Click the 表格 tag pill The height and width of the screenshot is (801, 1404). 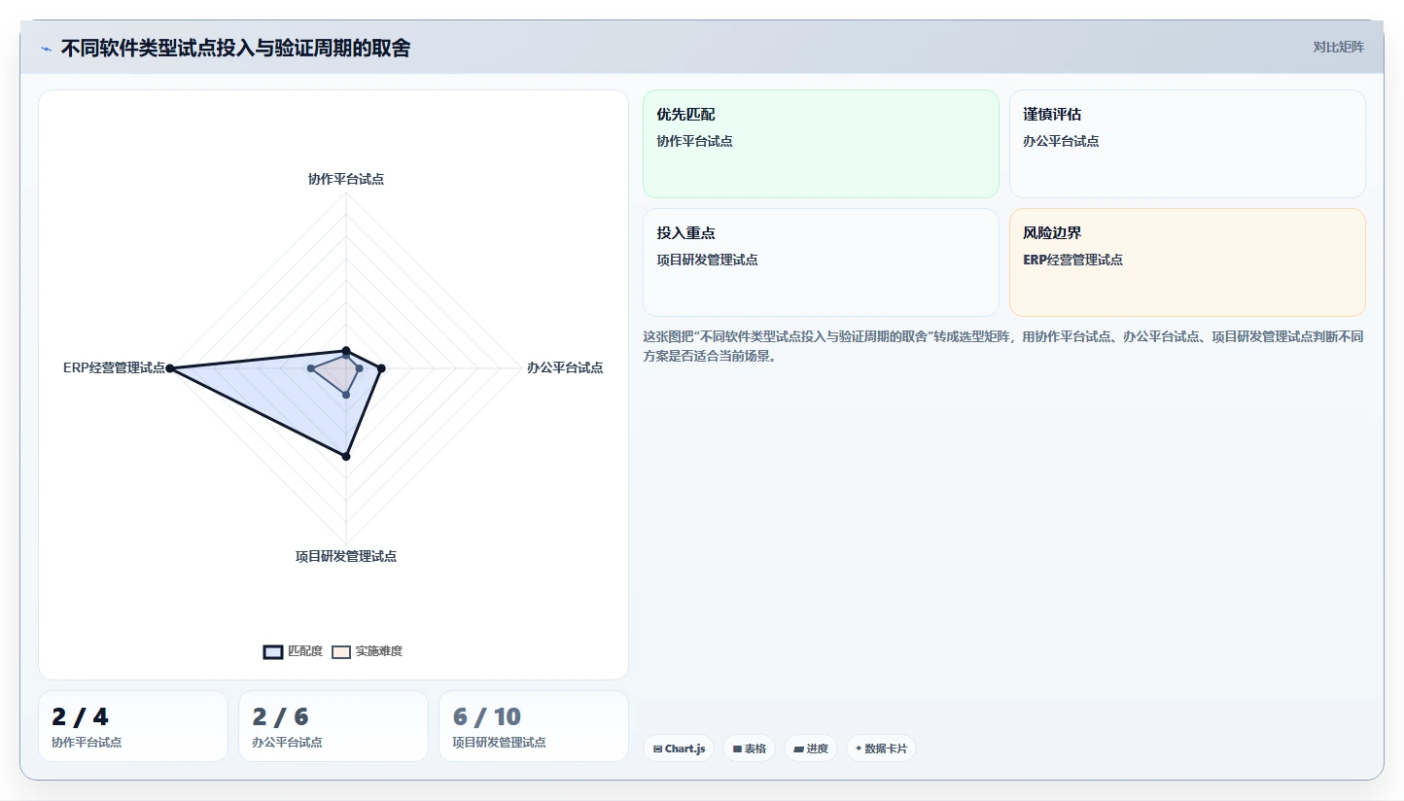coord(749,749)
